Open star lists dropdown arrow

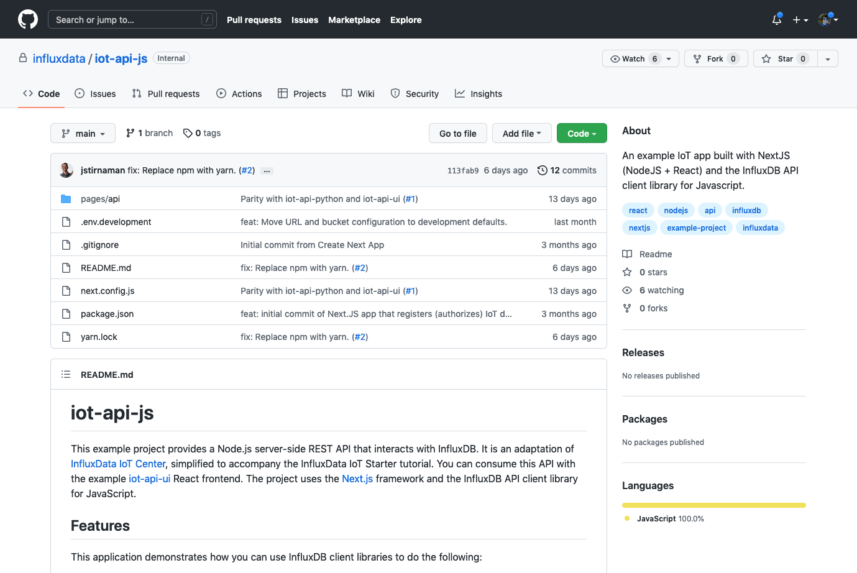[828, 58]
